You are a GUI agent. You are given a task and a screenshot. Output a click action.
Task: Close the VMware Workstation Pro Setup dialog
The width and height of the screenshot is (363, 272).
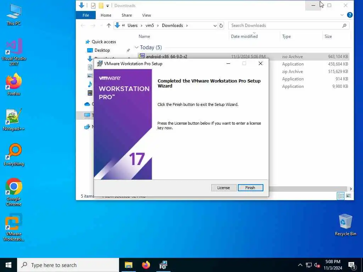coord(261,64)
